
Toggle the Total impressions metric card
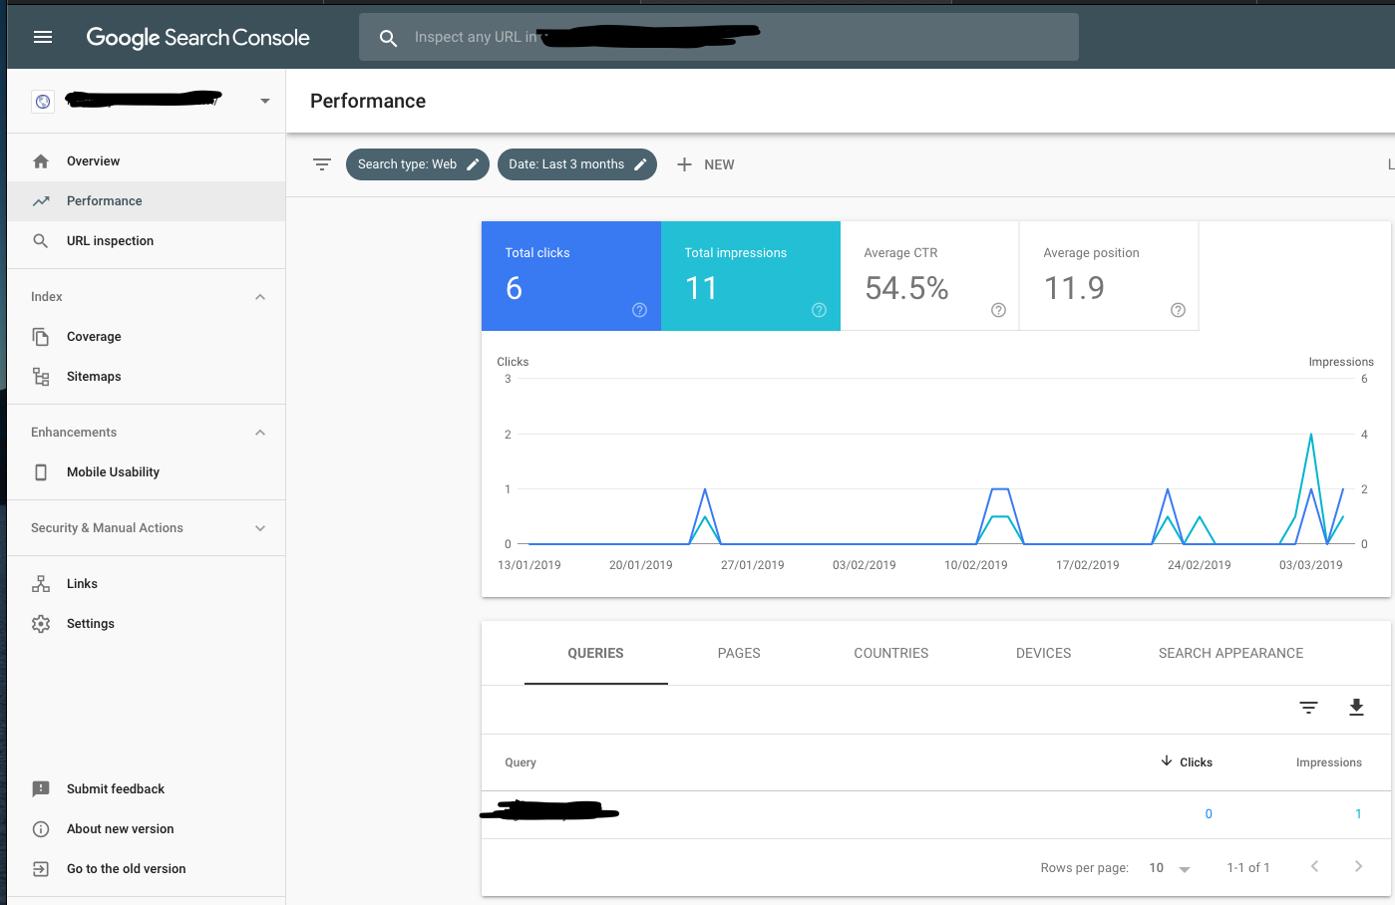(751, 276)
